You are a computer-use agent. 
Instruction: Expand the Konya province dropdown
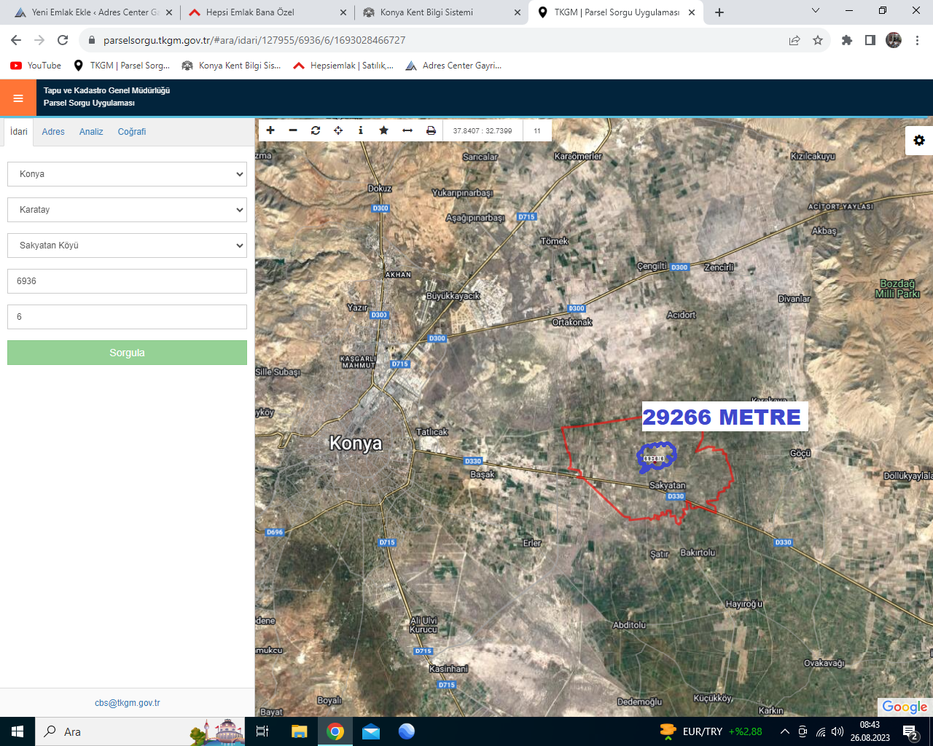(127, 174)
